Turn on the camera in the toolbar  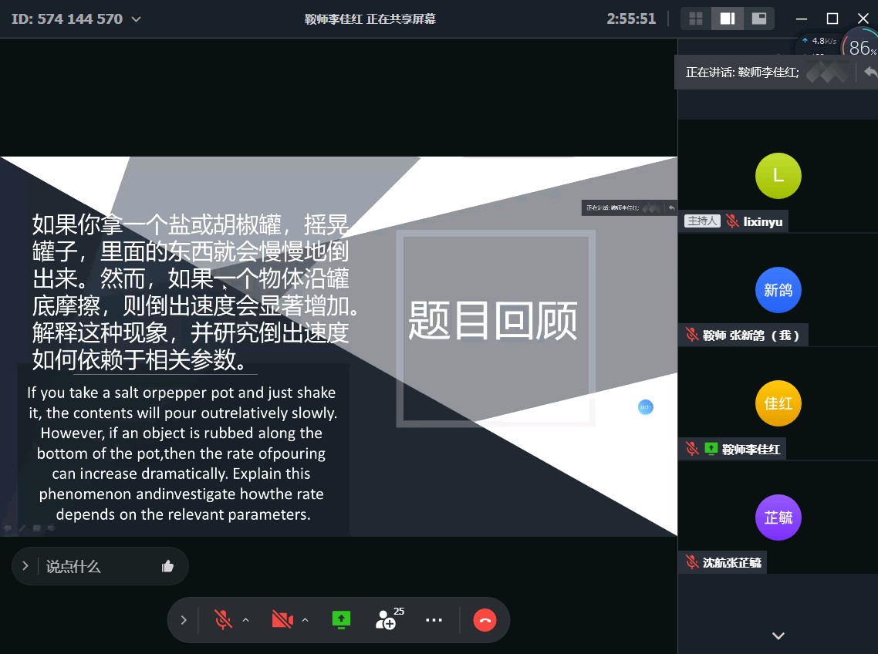pos(282,619)
